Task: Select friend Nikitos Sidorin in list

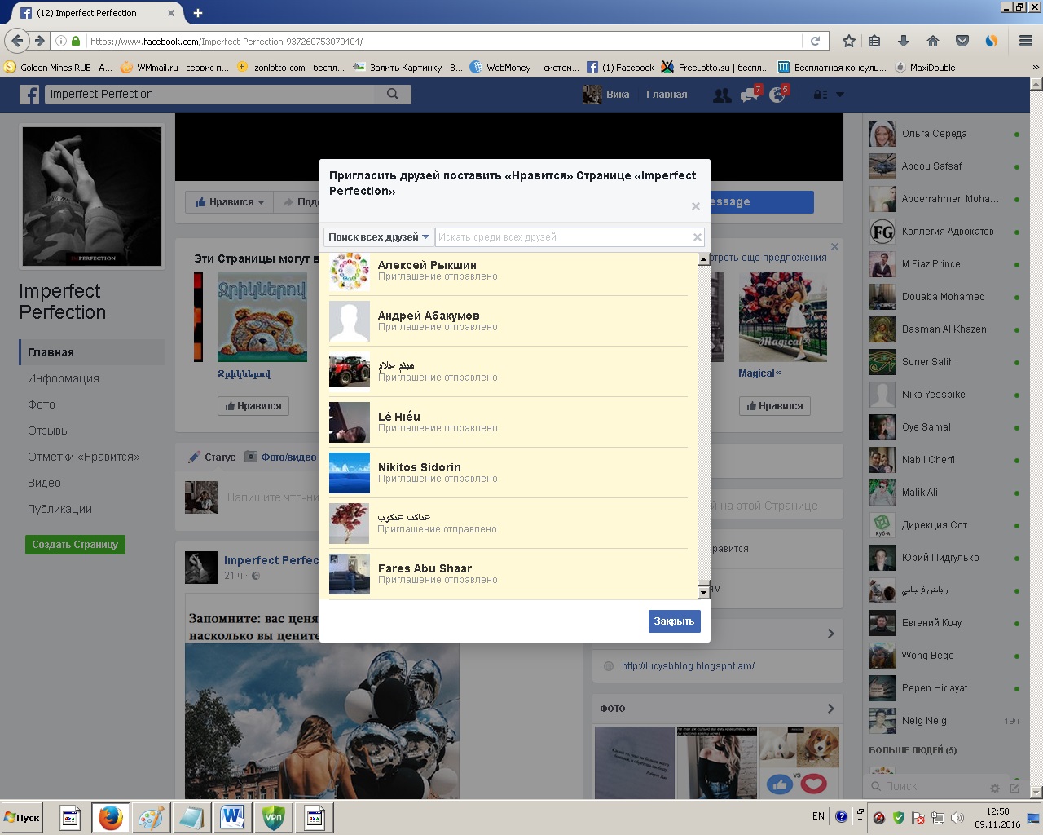Action: coord(508,473)
